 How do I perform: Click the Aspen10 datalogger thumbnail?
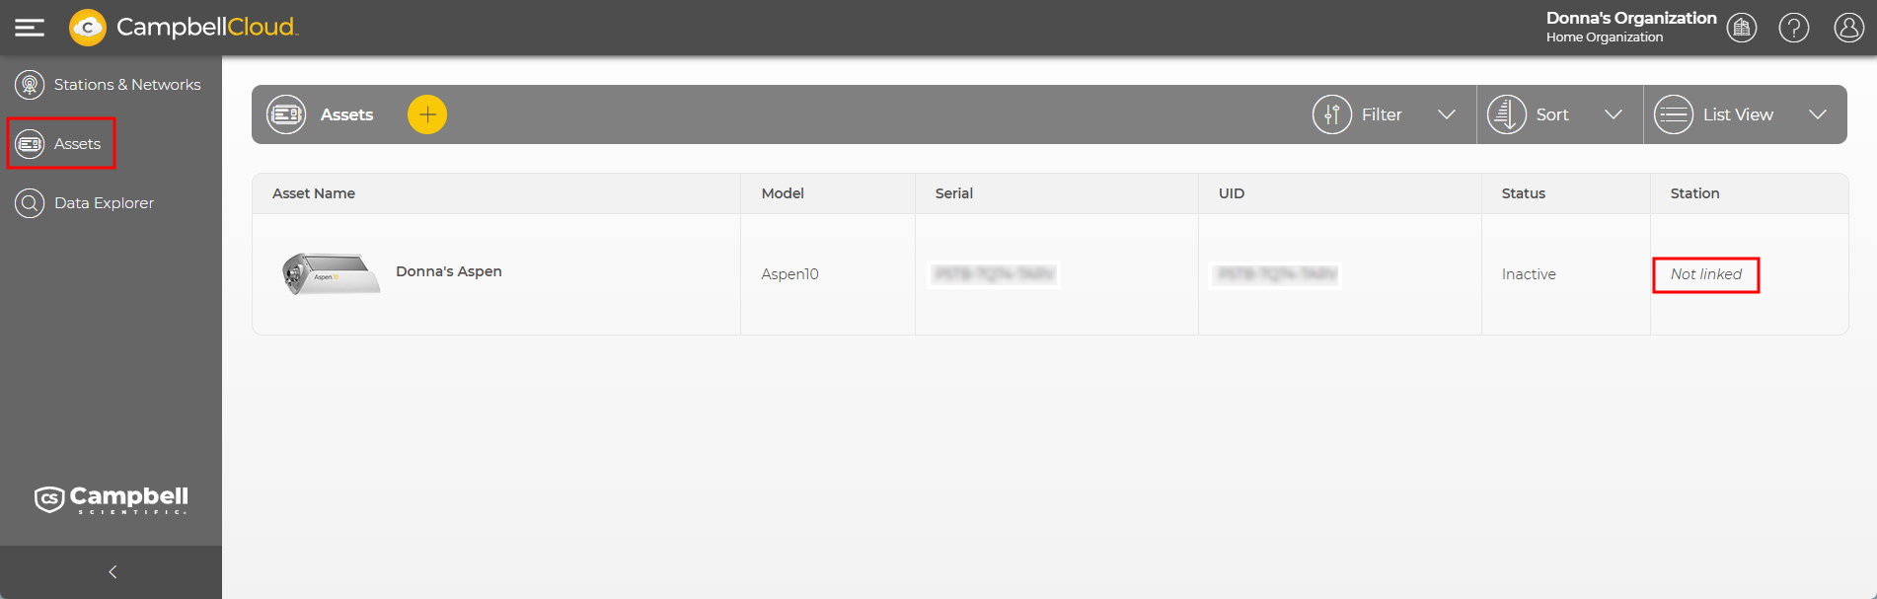click(x=331, y=274)
